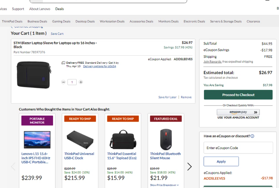The width and height of the screenshot is (279, 188).
Task: Click the eCoupon info icon
Action: (x=252, y=136)
